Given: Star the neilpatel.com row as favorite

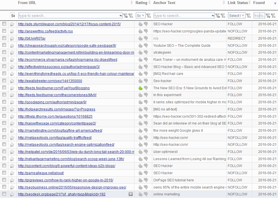Looking at the screenshot, I should [12, 152].
